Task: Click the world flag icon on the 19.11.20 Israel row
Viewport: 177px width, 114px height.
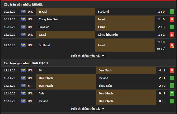Action: (x=23, y=12)
